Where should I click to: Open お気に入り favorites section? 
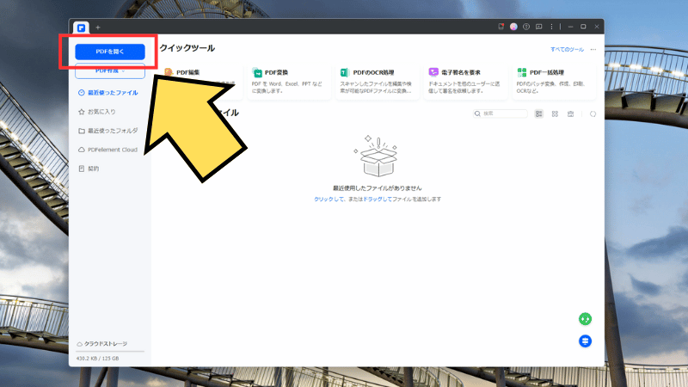point(97,112)
